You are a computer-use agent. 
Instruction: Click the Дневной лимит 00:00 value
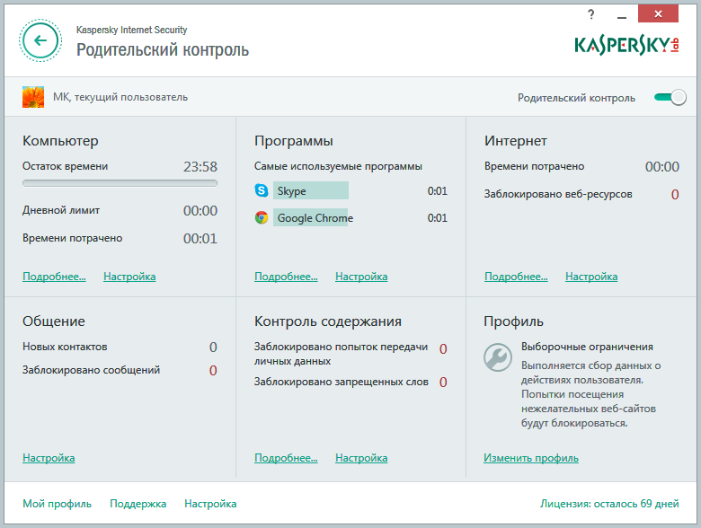(200, 210)
